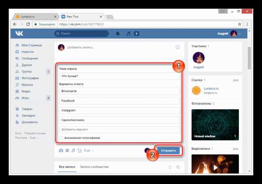Click Добавить вариант field
The width and height of the screenshot is (262, 184).
[119, 130]
